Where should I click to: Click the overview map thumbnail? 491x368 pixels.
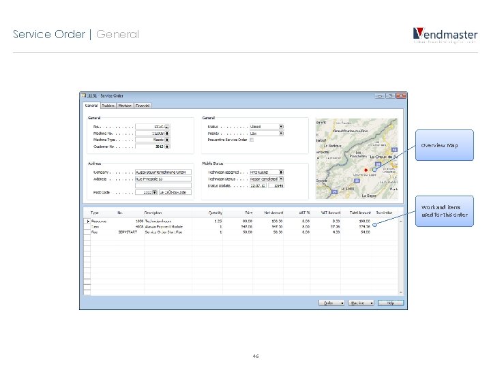point(357,159)
